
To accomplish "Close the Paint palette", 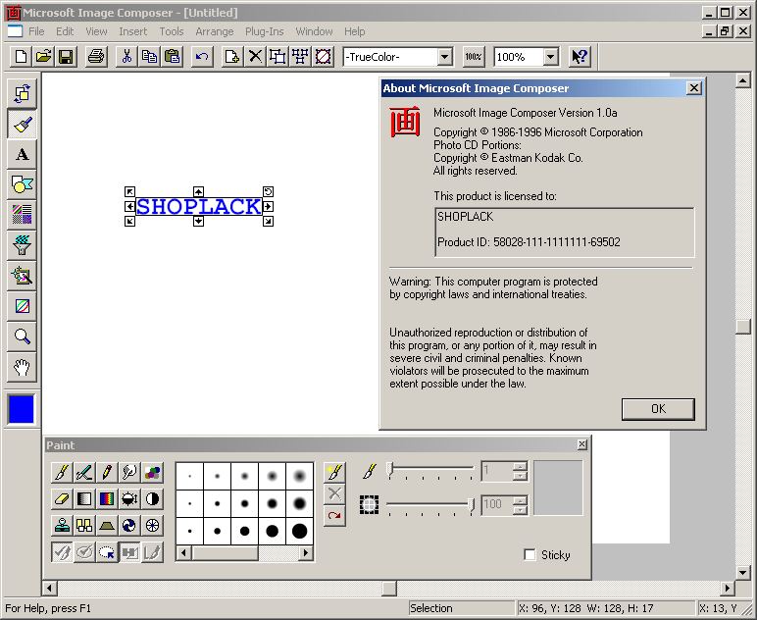I will point(582,444).
